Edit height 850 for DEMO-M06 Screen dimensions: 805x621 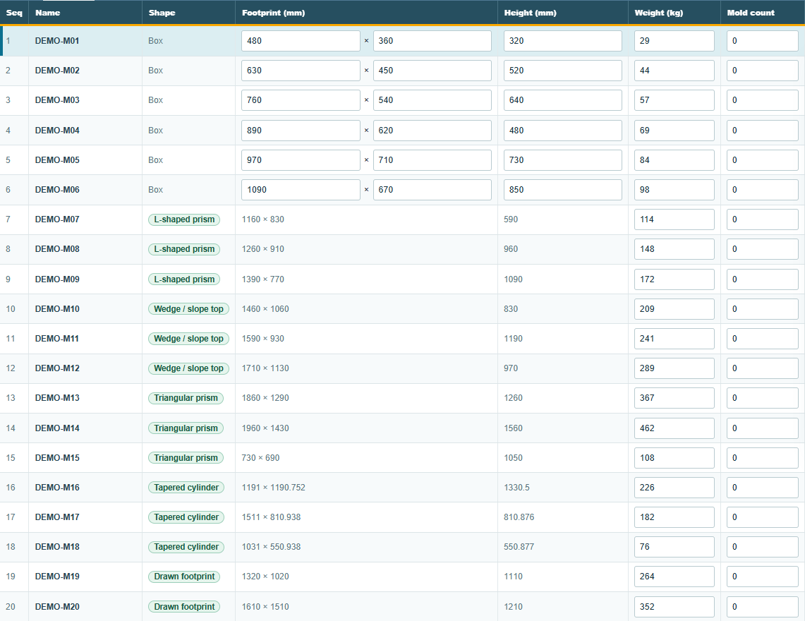pos(563,190)
